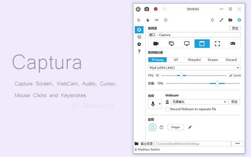251x157 pixels.
Task: Toggle mouse cursor capture icon
Action: tap(138, 20)
